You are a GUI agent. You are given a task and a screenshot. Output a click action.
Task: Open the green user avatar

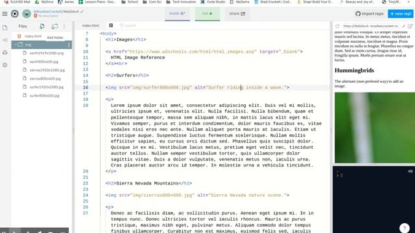pyautogui.click(x=27, y=14)
